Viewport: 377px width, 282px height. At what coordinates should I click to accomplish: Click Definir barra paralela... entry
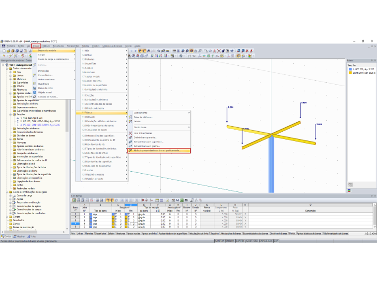coord(159,138)
